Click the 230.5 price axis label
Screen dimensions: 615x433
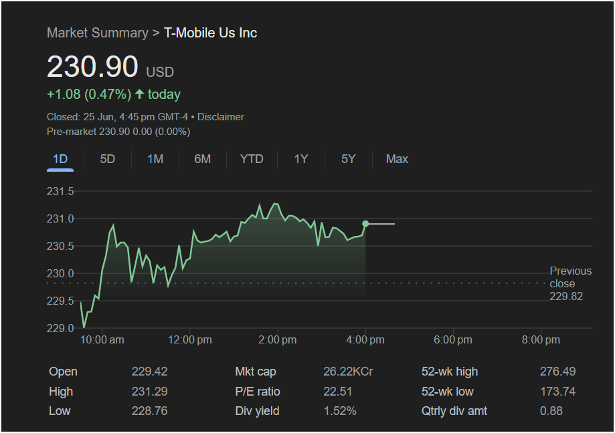click(x=60, y=247)
